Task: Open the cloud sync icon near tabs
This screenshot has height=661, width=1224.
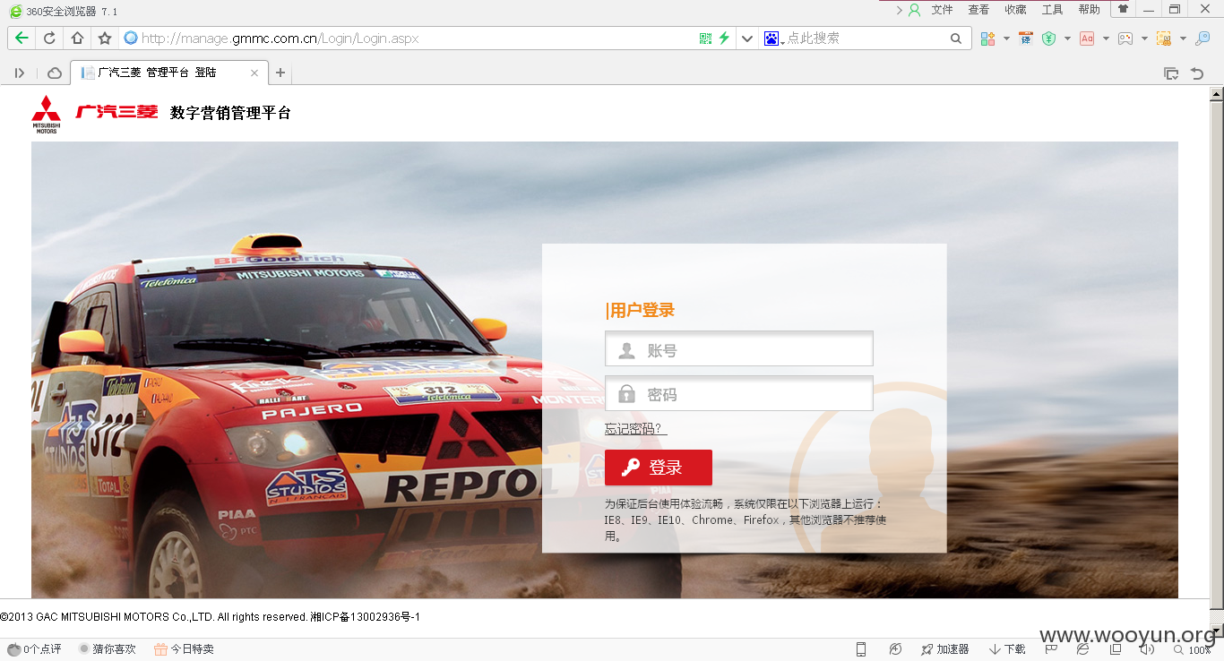Action: point(55,73)
